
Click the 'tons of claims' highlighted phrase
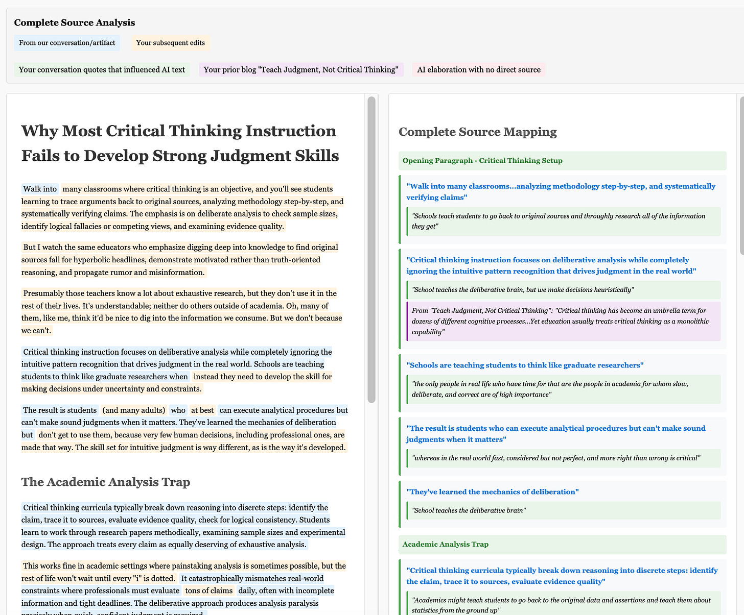208,591
